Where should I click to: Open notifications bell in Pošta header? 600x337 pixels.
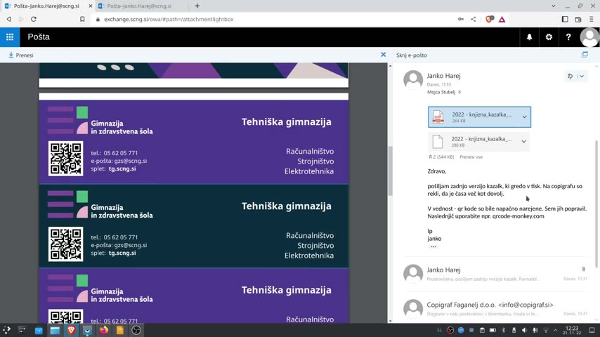coord(529,37)
